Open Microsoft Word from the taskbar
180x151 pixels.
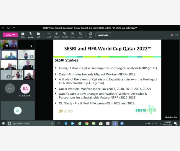(122, 124)
